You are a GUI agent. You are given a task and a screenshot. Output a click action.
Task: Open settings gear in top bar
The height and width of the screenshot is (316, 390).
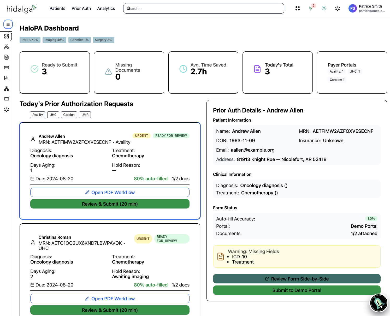coord(338,8)
